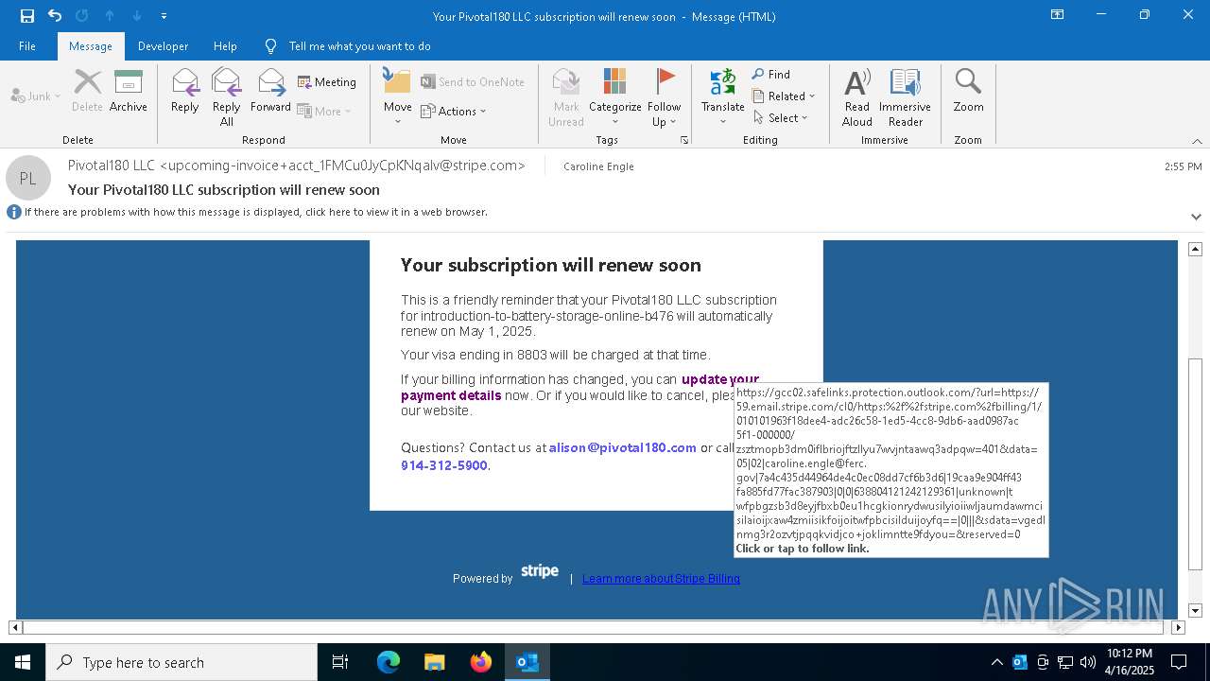The image size is (1210, 681).
Task: Open the Follow Up flag menu
Action: pyautogui.click(x=664, y=97)
